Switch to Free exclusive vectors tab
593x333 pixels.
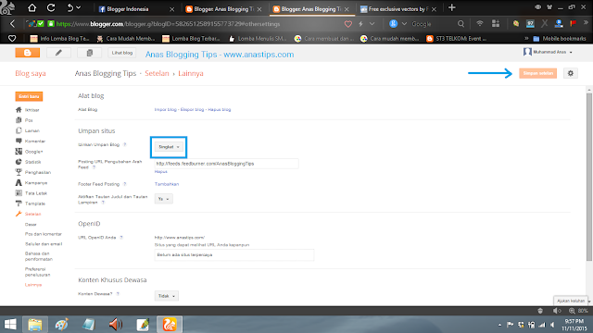[398, 8]
